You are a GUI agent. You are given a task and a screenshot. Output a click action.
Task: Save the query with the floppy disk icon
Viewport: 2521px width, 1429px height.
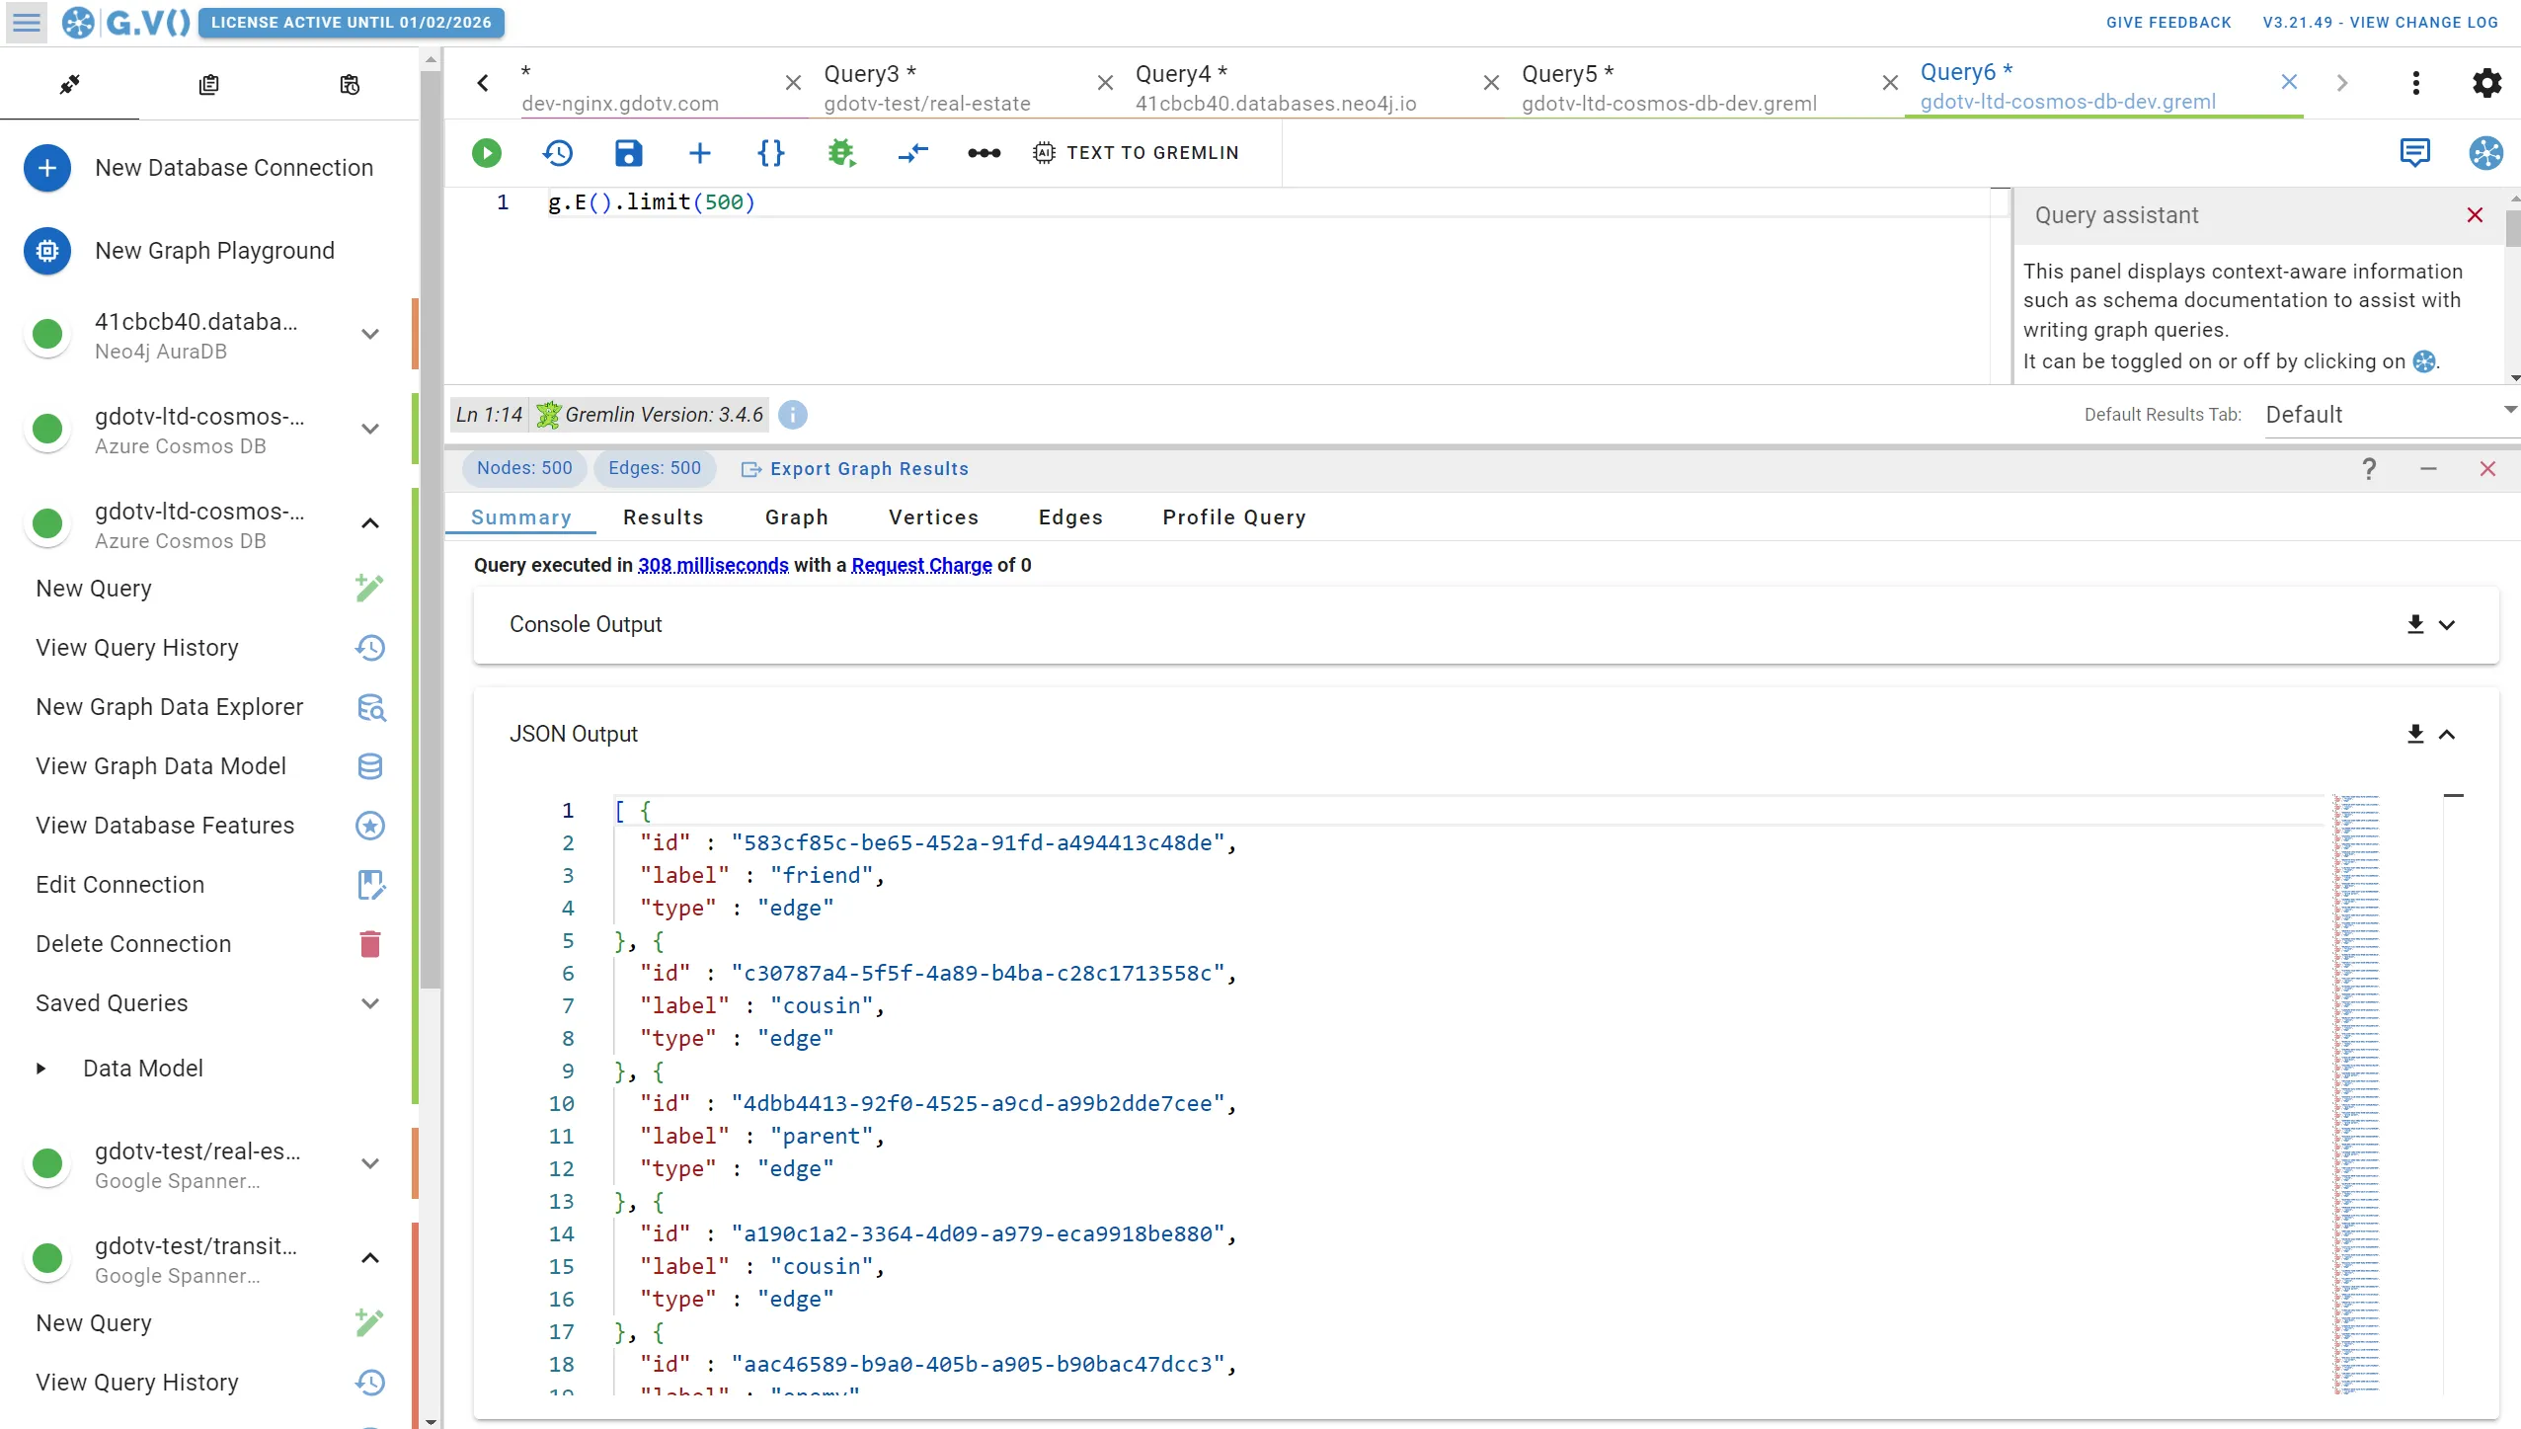click(629, 153)
